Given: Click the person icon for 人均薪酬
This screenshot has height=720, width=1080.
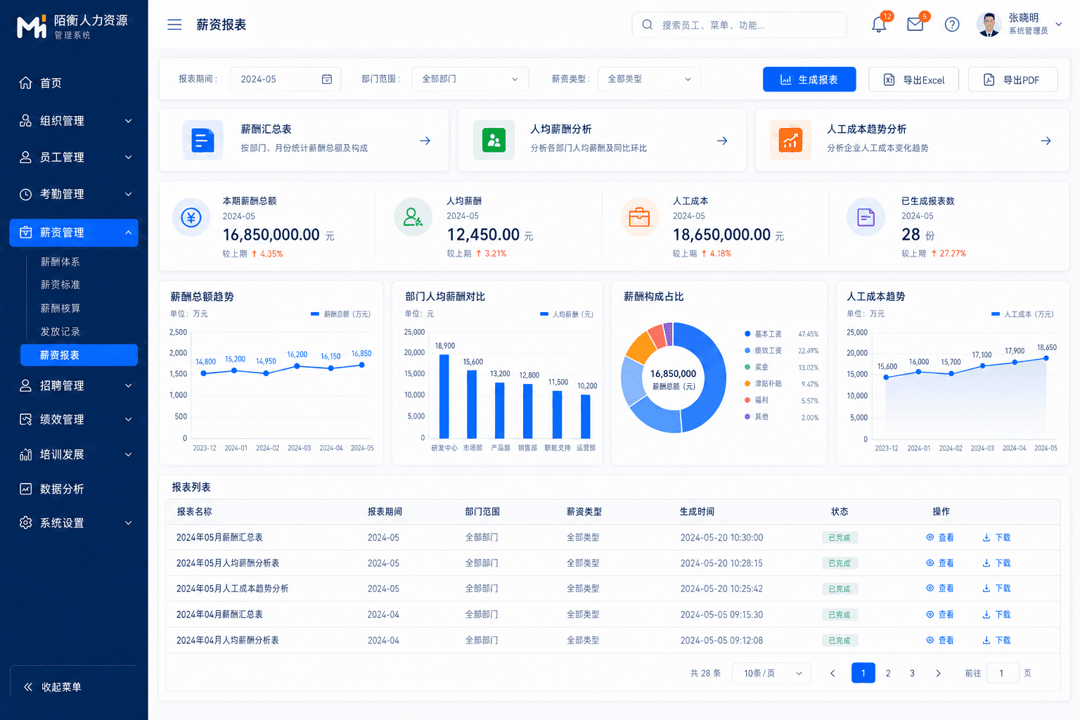Looking at the screenshot, I should pos(413,217).
